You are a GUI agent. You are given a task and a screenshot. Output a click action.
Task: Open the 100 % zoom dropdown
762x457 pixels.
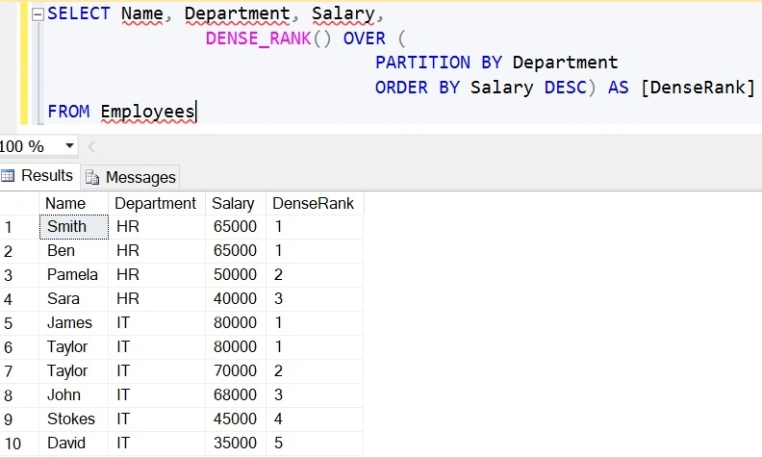pyautogui.click(x=69, y=146)
